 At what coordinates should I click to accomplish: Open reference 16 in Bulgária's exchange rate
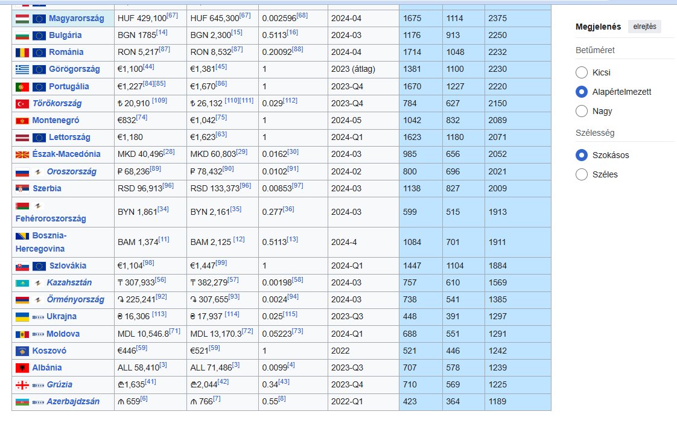293,33
